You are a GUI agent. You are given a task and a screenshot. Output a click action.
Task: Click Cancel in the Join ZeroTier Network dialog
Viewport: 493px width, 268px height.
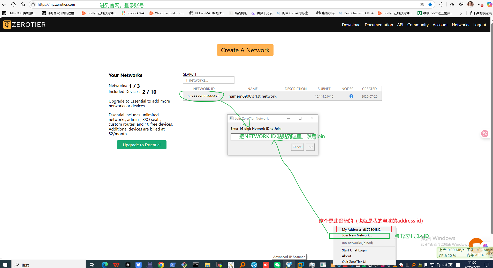(297, 147)
